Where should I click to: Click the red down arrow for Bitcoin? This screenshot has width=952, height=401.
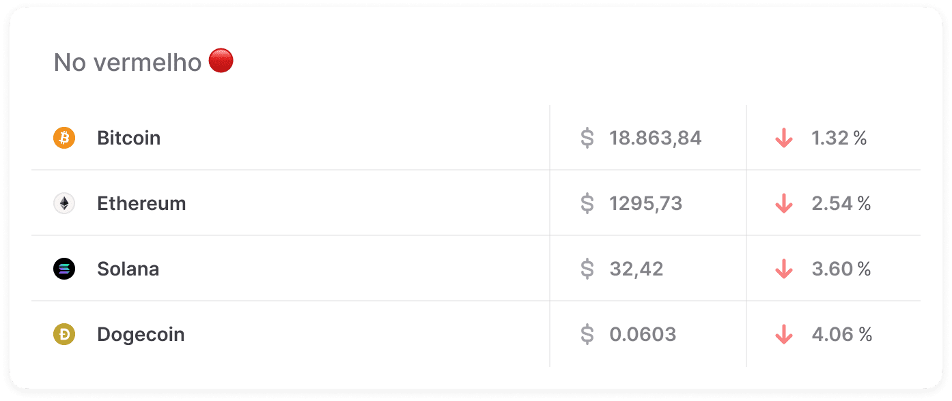(x=784, y=138)
